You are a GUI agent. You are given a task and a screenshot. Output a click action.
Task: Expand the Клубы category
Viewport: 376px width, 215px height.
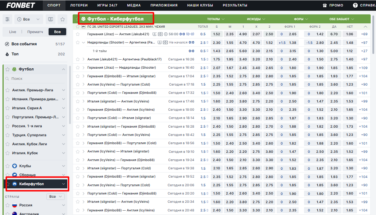coord(64,166)
